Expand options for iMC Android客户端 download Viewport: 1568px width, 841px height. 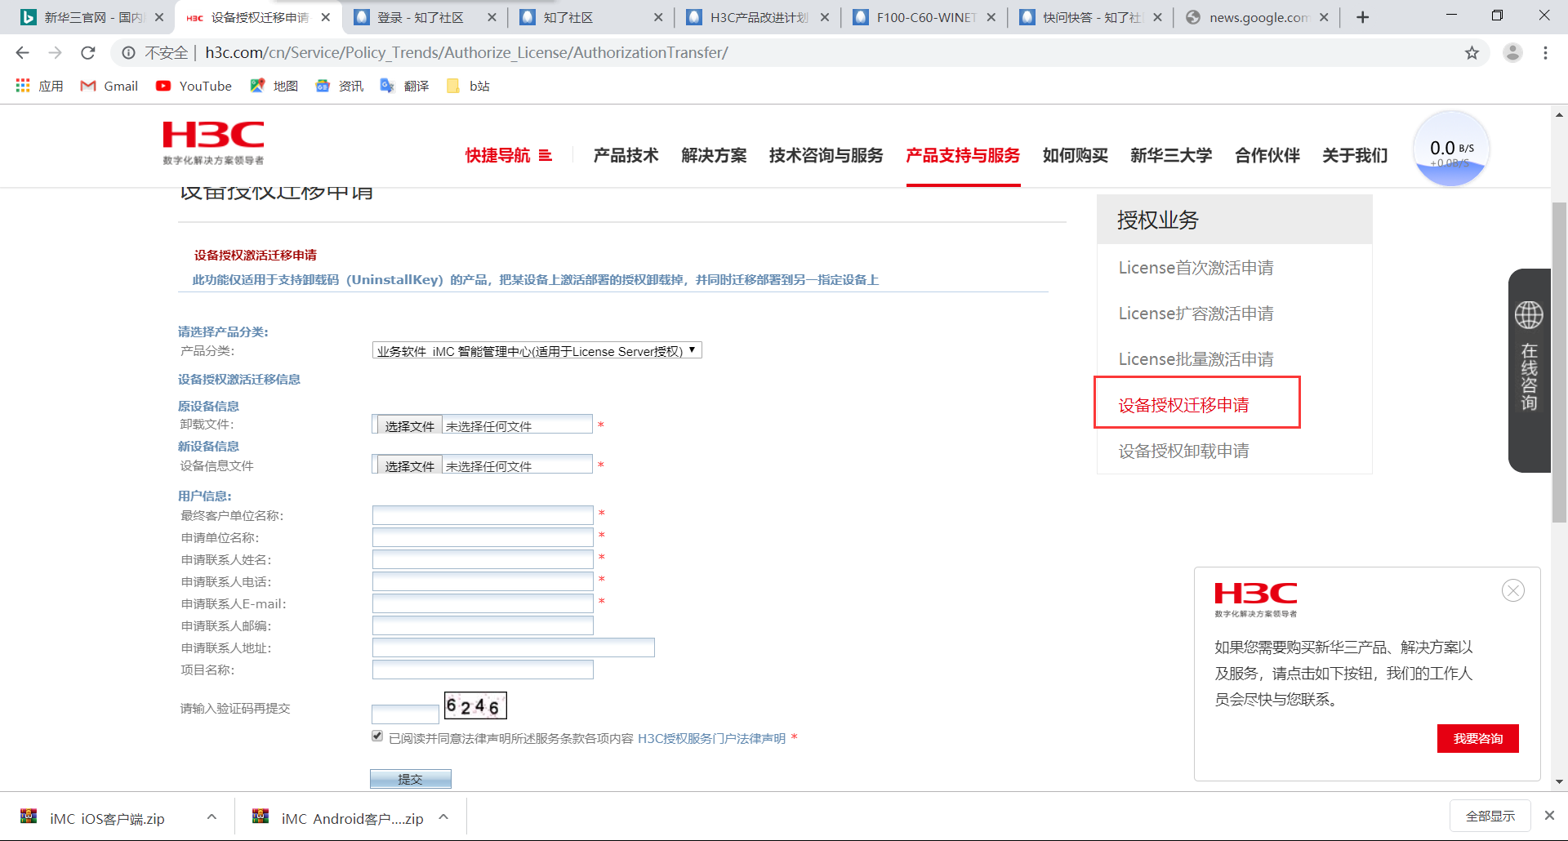pyautogui.click(x=443, y=817)
